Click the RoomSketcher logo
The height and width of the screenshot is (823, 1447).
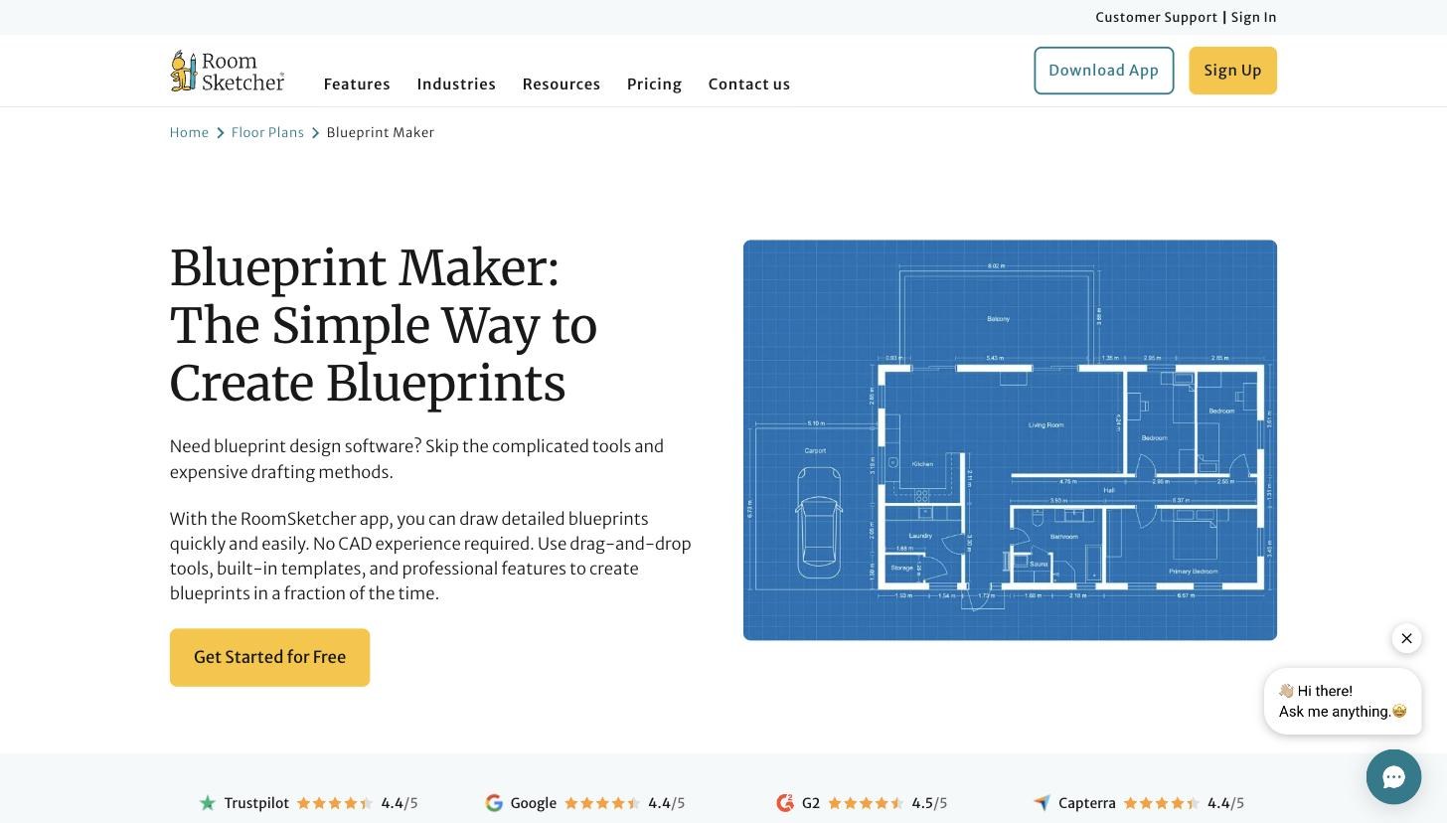tap(227, 71)
